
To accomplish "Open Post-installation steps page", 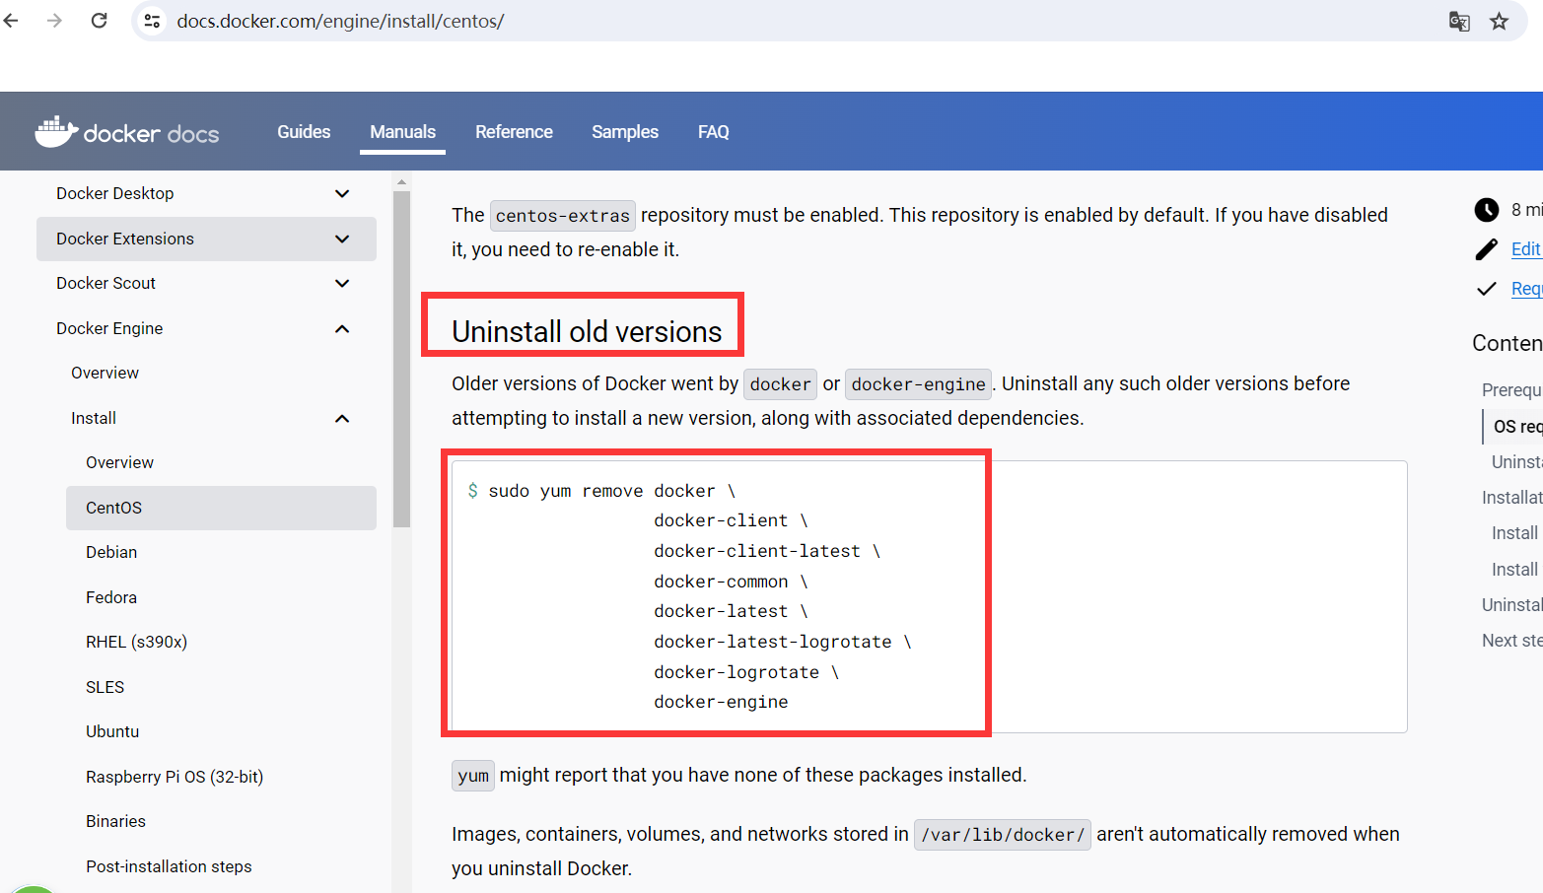I will tap(169, 866).
